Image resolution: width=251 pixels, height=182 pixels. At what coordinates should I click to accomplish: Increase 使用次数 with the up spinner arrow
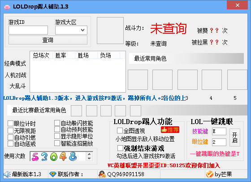(x=90, y=154)
